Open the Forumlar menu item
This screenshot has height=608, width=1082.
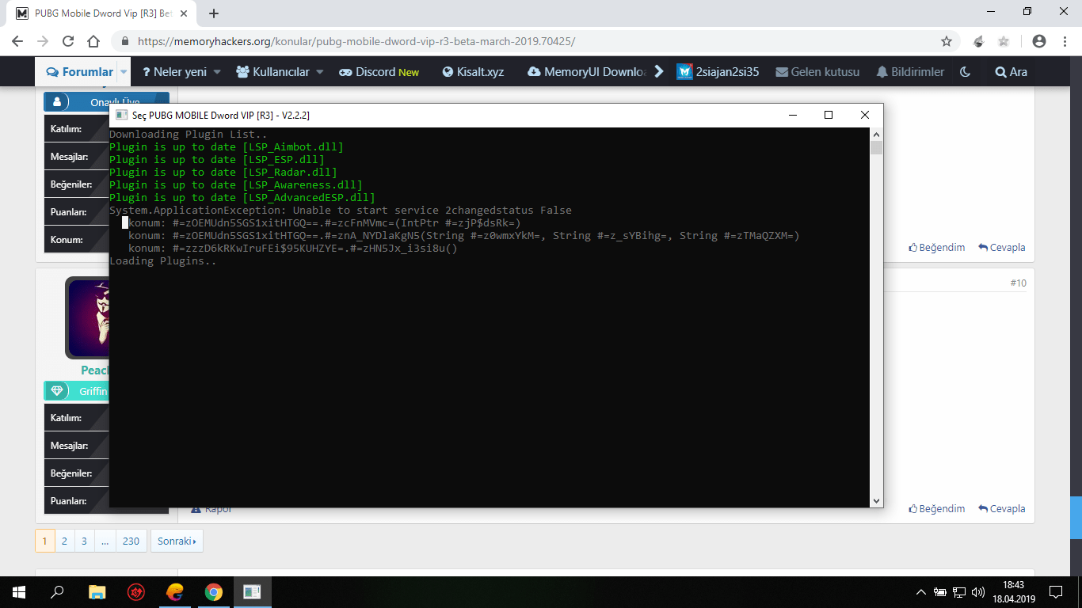tap(80, 72)
